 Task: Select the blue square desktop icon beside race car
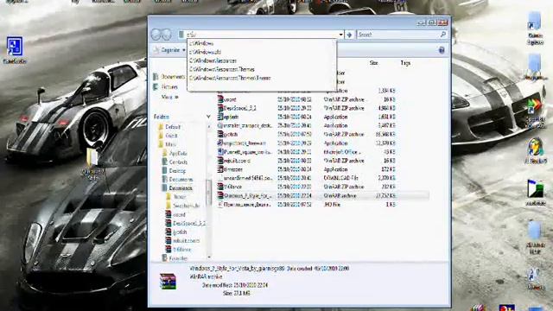15,46
